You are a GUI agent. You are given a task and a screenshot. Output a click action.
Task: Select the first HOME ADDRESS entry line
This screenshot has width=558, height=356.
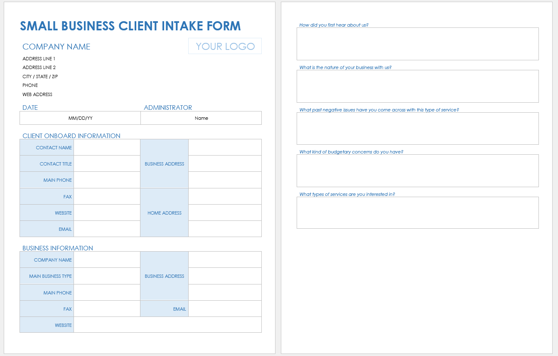(x=225, y=196)
